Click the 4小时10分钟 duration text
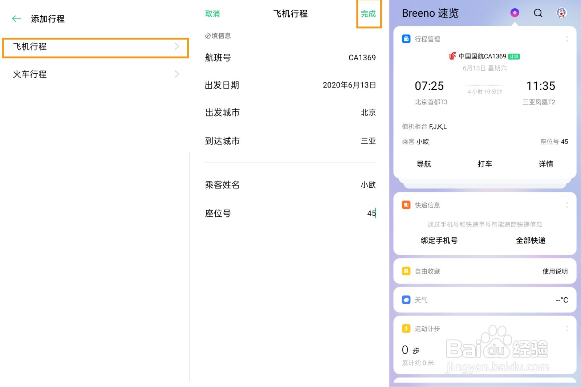Viewport: 581px width, 387px height. [x=485, y=91]
